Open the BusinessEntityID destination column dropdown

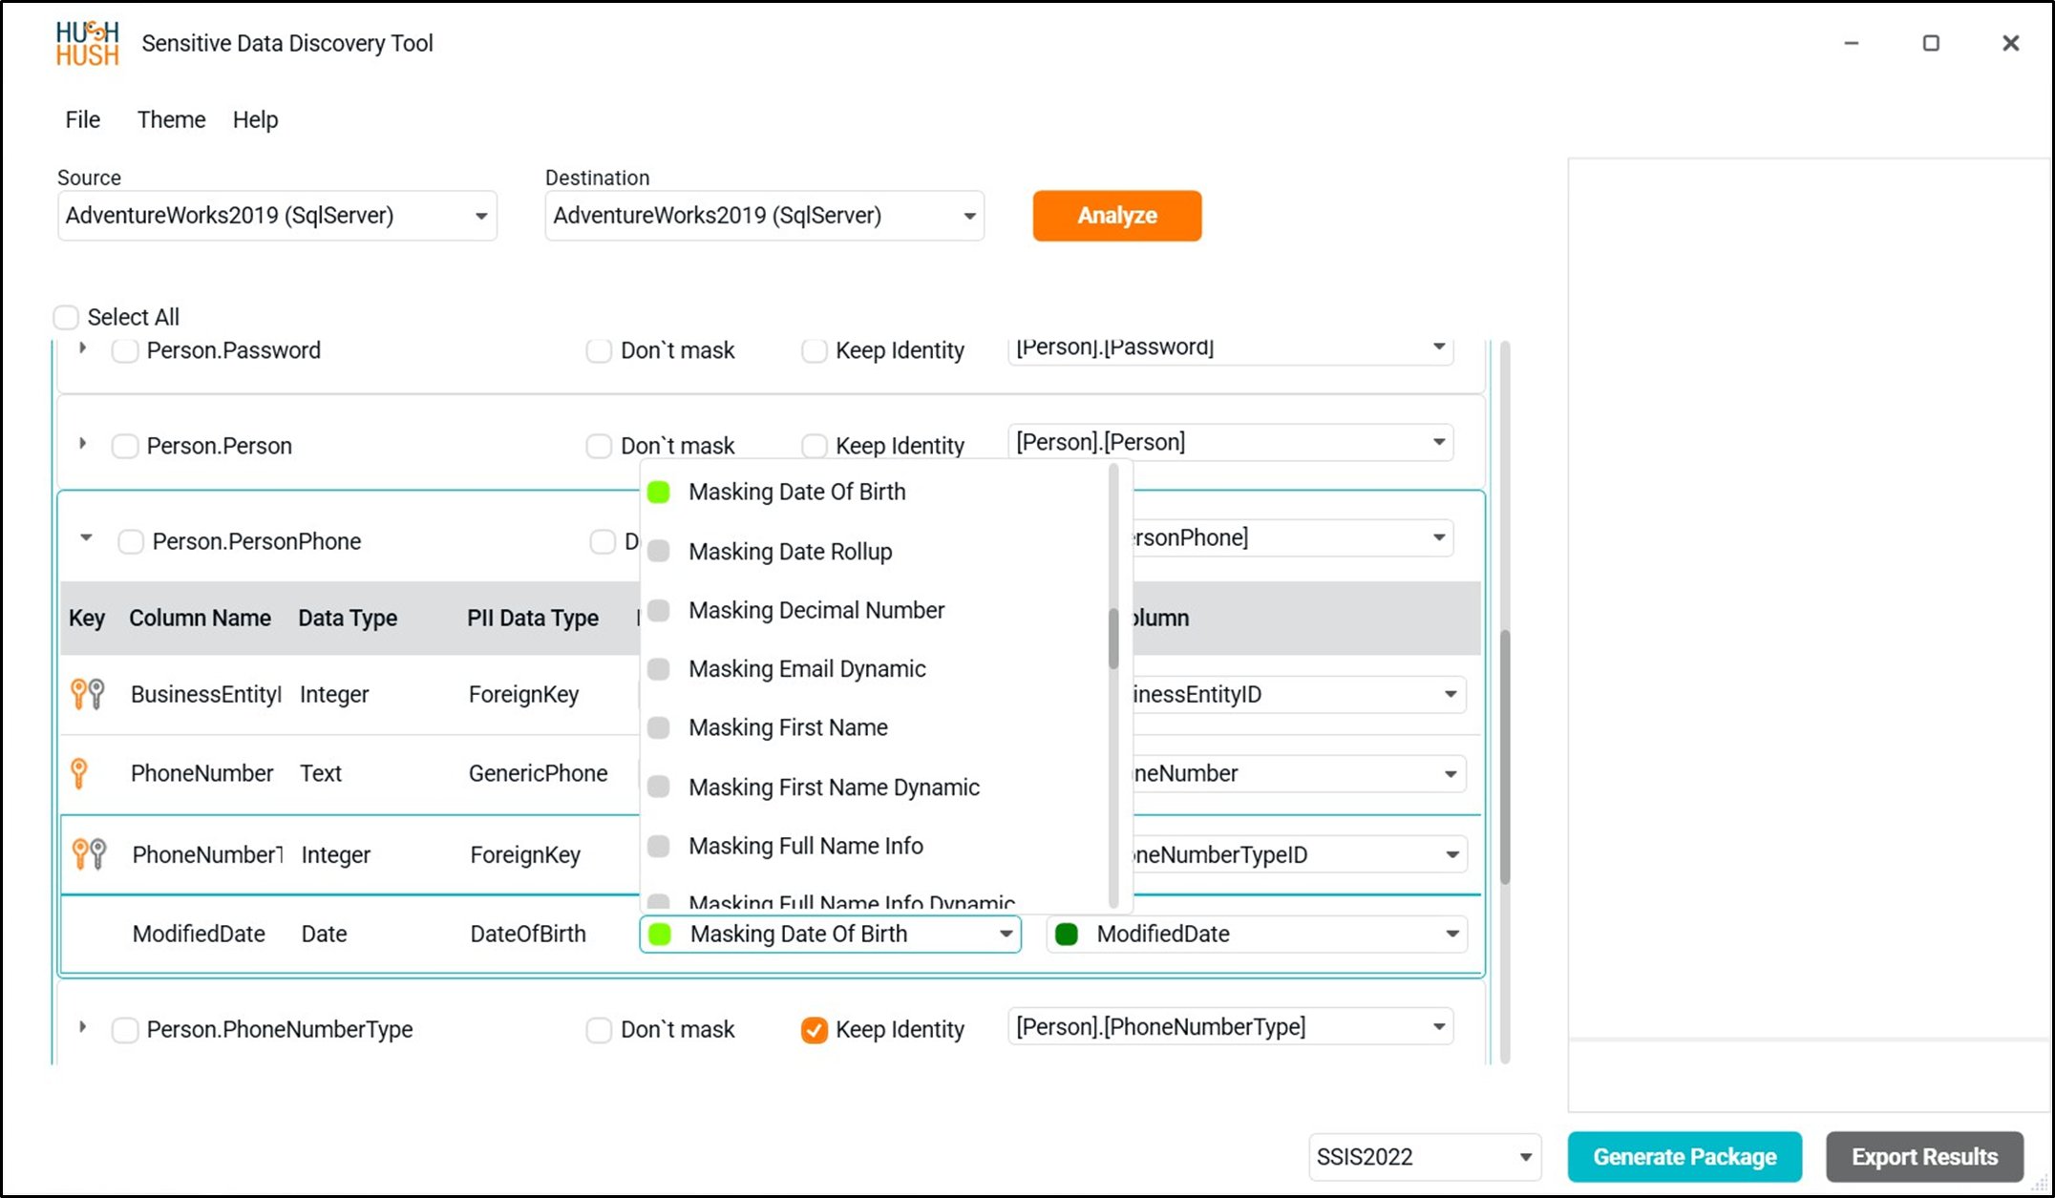1299,694
